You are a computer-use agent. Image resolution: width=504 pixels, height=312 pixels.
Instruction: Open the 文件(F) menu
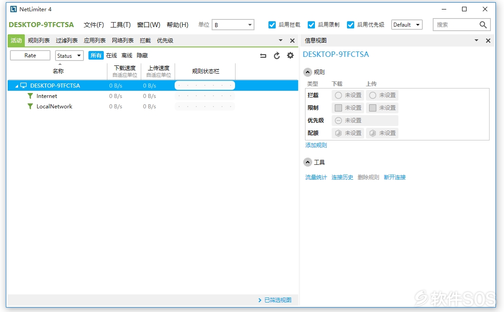(94, 25)
